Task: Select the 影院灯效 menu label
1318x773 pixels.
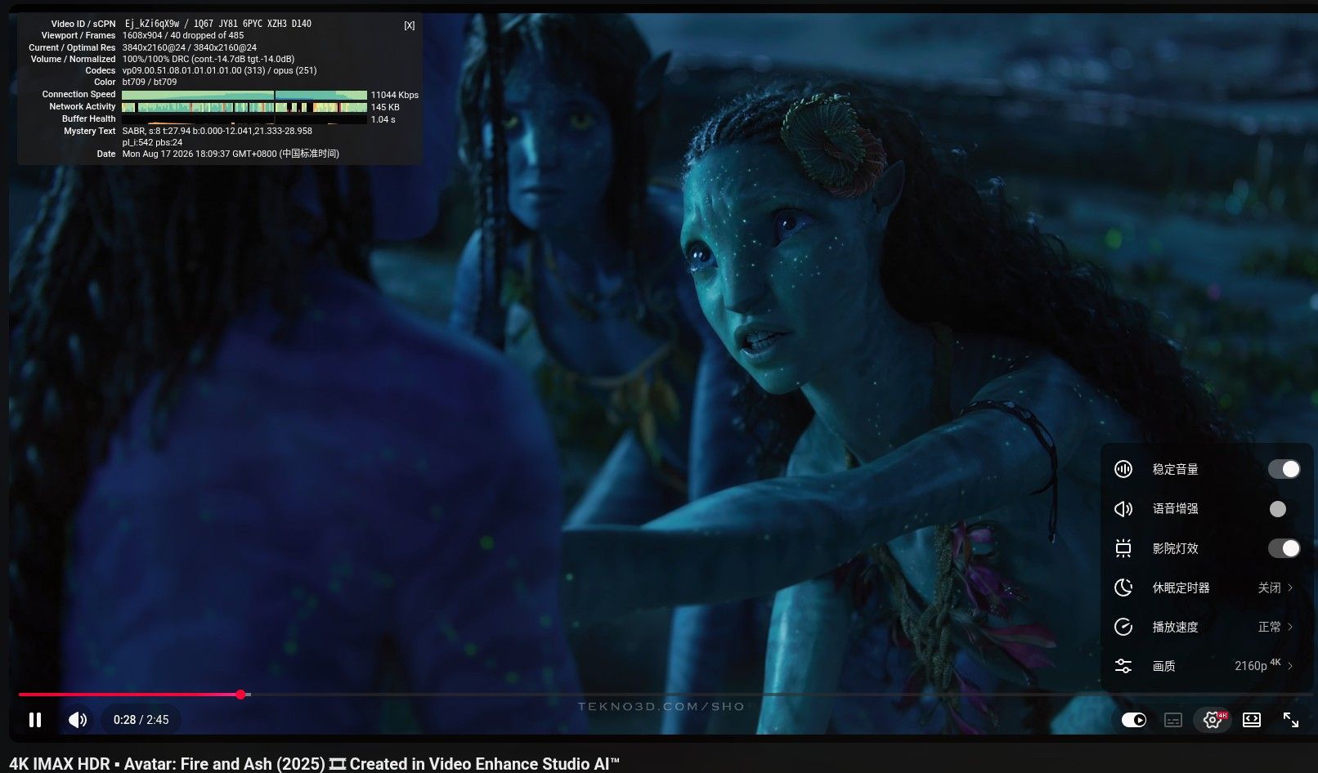Action: [1175, 548]
